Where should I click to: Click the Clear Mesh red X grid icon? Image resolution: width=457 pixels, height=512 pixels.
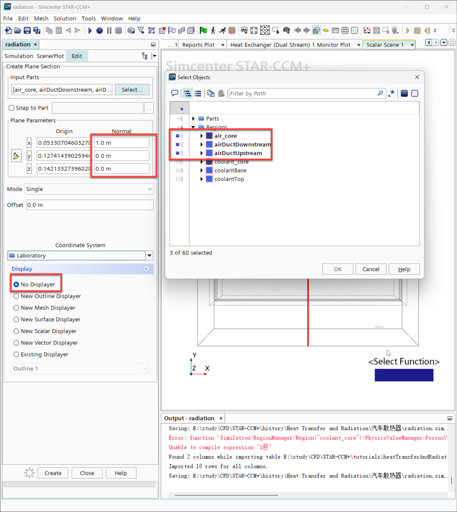point(162,30)
